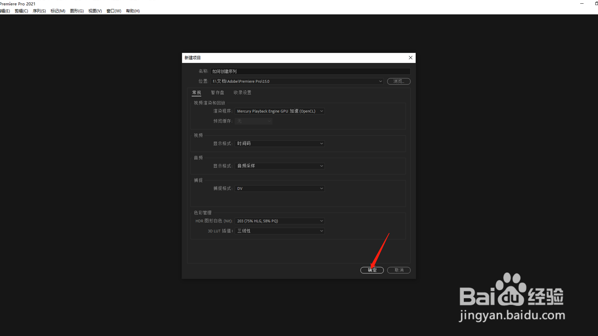The height and width of the screenshot is (336, 598).
Task: Click the 名称 project name field
Action: coord(310,71)
